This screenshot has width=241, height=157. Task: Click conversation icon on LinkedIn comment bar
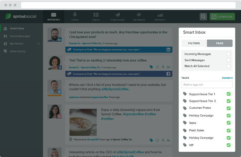point(69,49)
